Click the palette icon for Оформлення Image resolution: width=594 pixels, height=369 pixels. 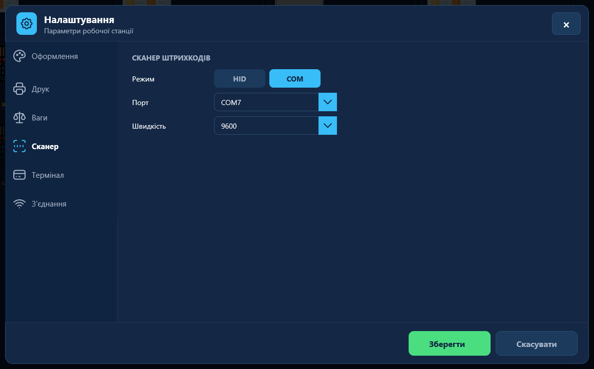(x=19, y=56)
